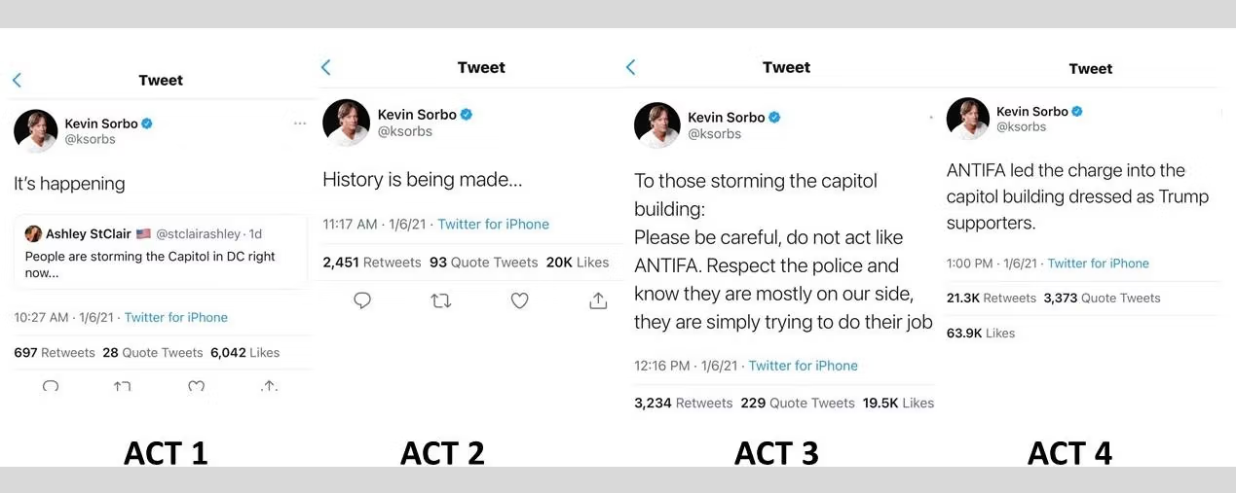Open the three-dot menu on the 'It's happening' tweet
This screenshot has height=493, width=1236.
[300, 123]
